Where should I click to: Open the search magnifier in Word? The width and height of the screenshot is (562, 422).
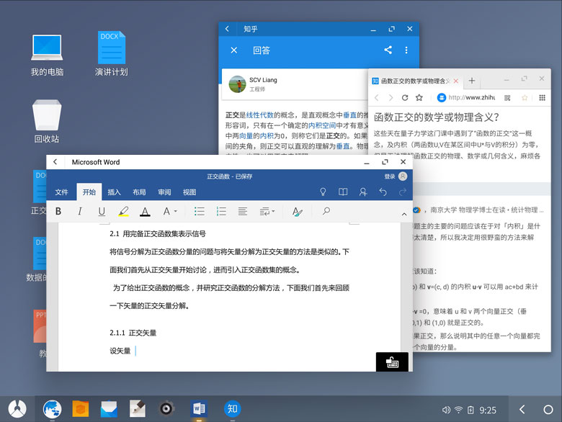pyautogui.click(x=326, y=212)
